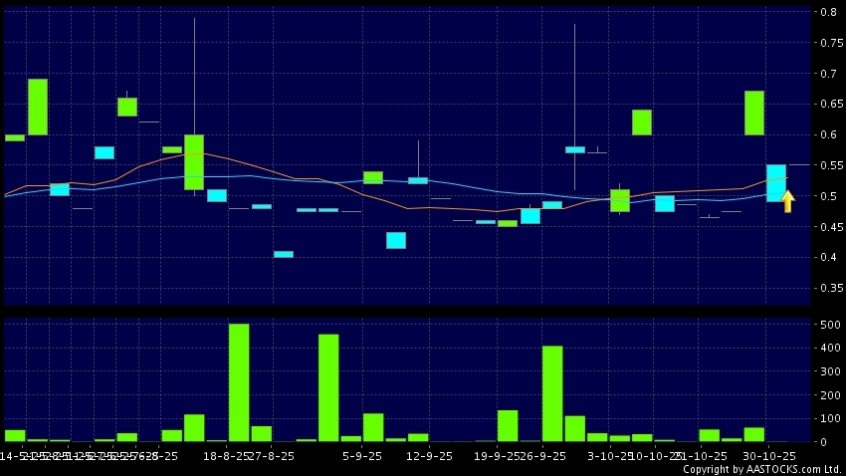Screen dimensions: 846x476
Task: Select the cyan candlestick near 0.4 price
Action: 284,254
